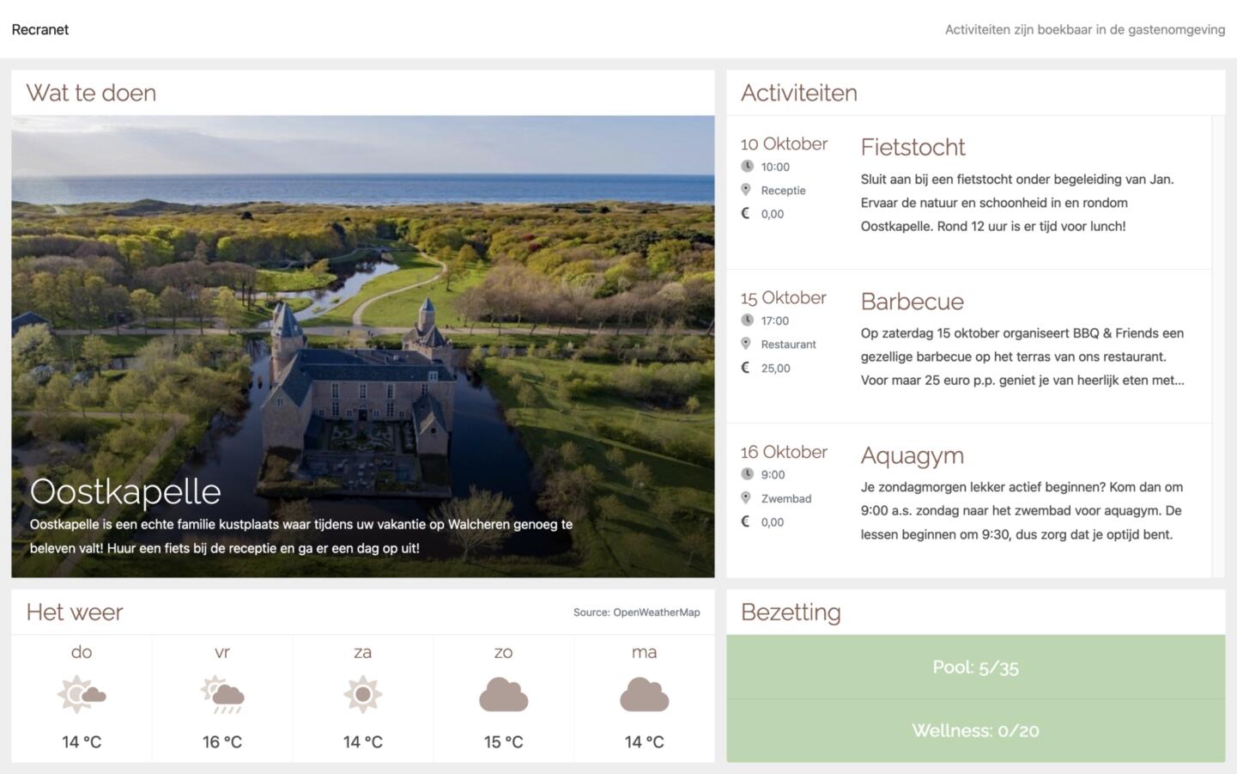Click the location pin icon next to Zwembad
Viewport: 1237px width, 774px height.
pyautogui.click(x=746, y=498)
